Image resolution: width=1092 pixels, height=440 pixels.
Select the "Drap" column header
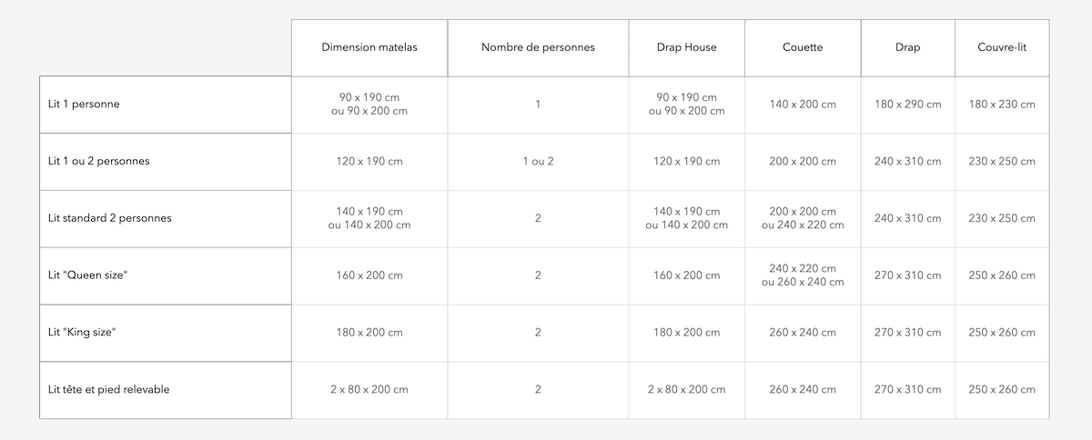tap(907, 47)
